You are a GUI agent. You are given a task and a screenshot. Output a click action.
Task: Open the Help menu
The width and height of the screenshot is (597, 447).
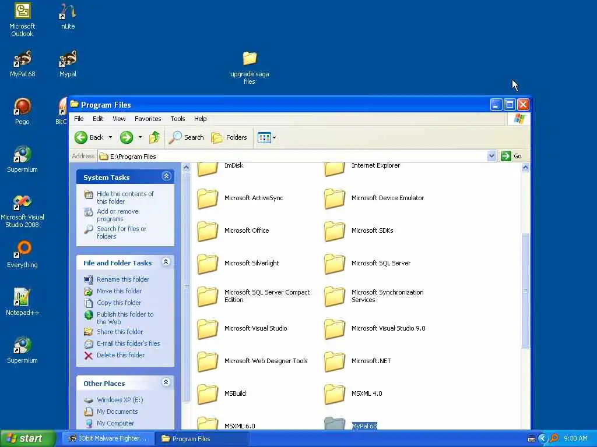pyautogui.click(x=201, y=119)
